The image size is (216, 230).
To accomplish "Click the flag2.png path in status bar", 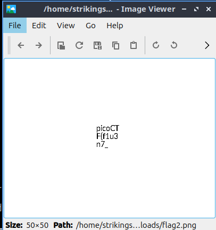I will [x=136, y=225].
